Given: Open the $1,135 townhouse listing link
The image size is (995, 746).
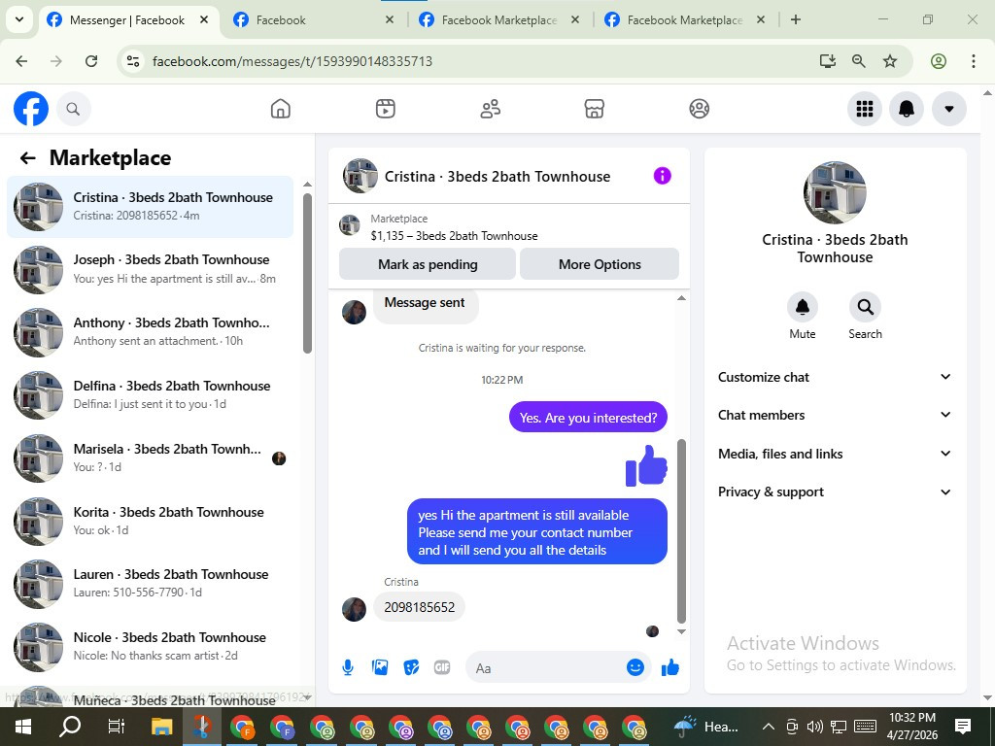Looking at the screenshot, I should (x=454, y=236).
